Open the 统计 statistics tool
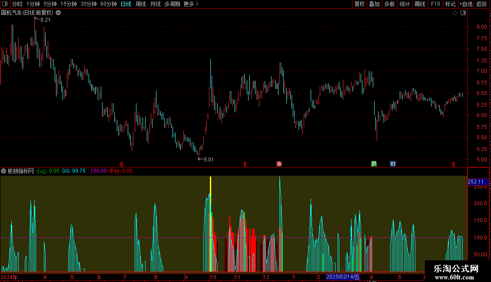 [405, 4]
